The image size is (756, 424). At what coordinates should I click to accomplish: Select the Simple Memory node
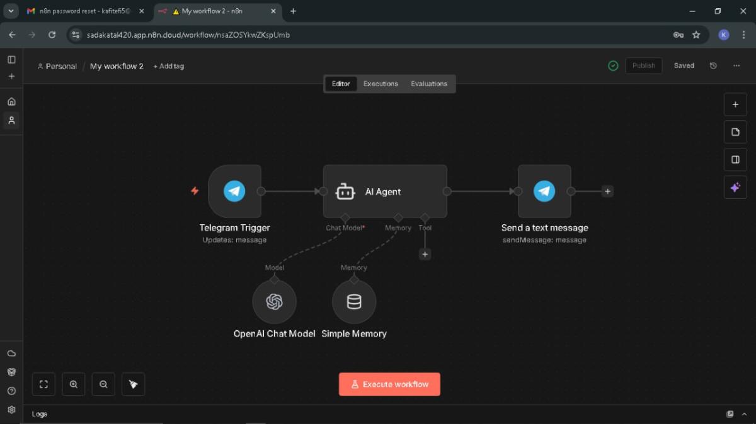[x=354, y=302]
